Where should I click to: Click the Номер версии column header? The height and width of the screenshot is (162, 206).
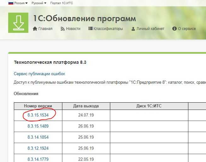(x=38, y=106)
